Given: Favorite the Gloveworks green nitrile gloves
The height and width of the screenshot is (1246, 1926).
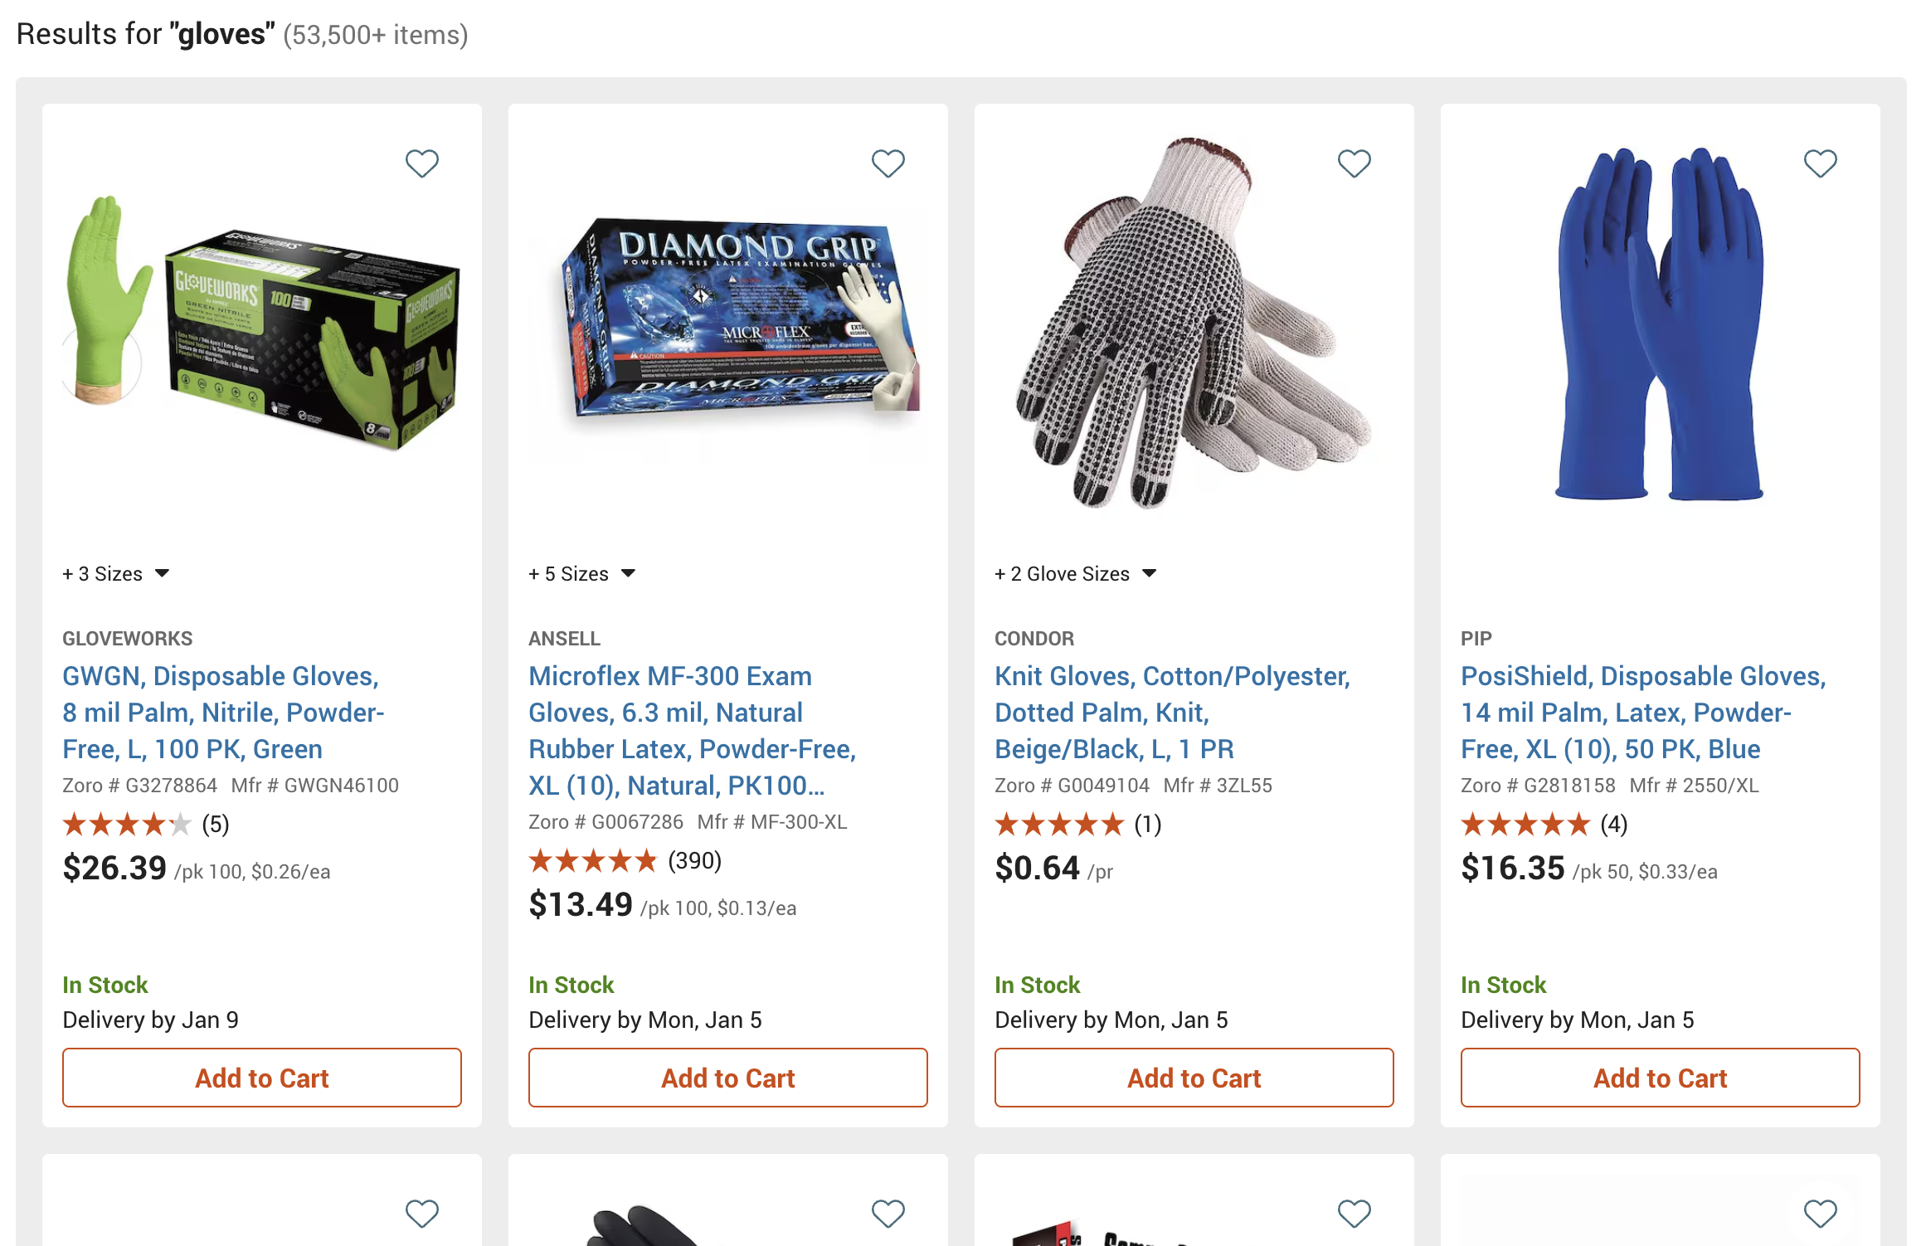Looking at the screenshot, I should (x=421, y=163).
